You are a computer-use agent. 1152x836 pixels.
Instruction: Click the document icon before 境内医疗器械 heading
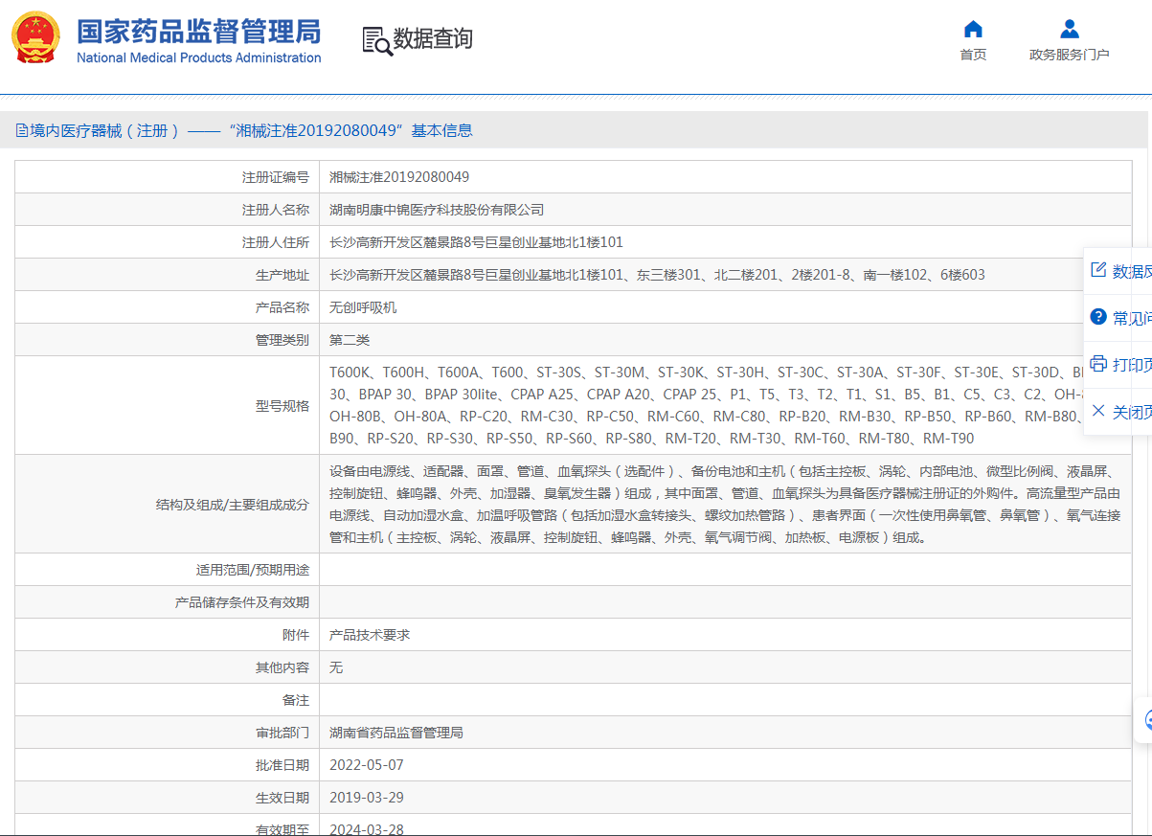coord(22,131)
